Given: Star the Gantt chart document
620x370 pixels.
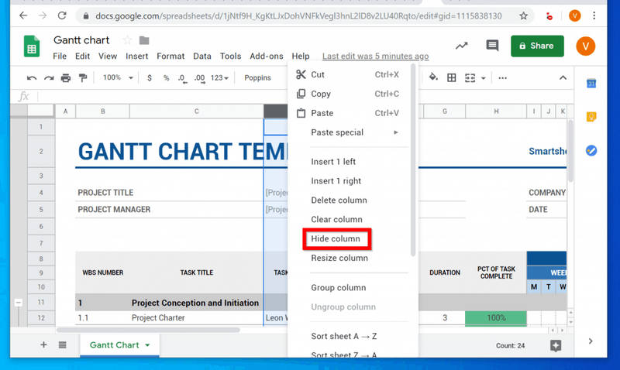Looking at the screenshot, I should click(x=127, y=40).
